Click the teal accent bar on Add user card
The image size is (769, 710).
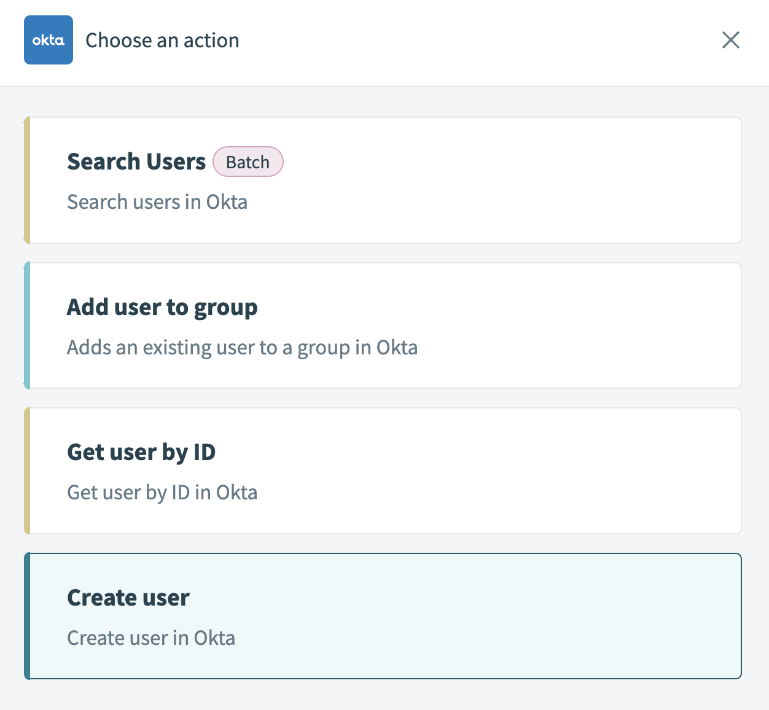click(x=27, y=326)
